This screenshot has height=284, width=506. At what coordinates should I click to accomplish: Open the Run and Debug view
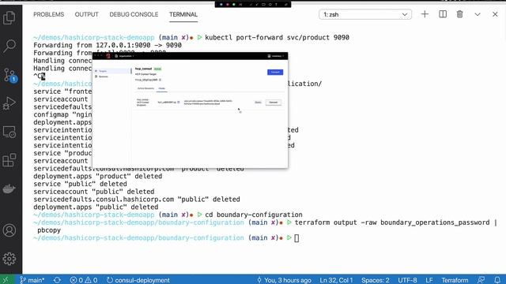pyautogui.click(x=9, y=103)
